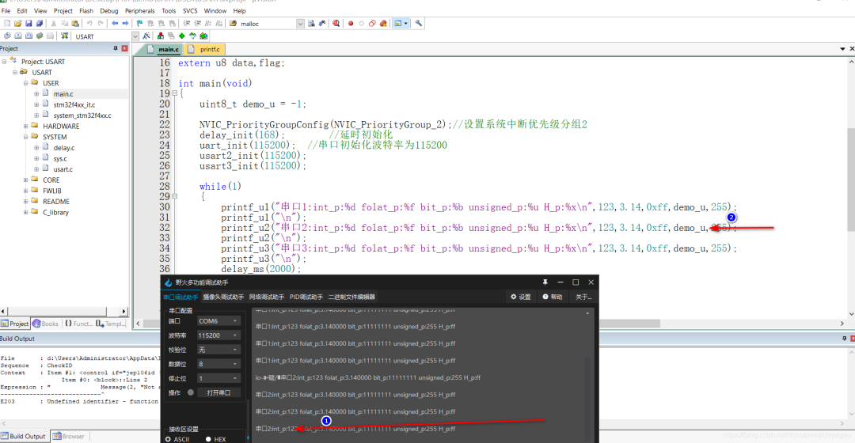
Task: Click the Redo arrow icon
Action: (101, 24)
